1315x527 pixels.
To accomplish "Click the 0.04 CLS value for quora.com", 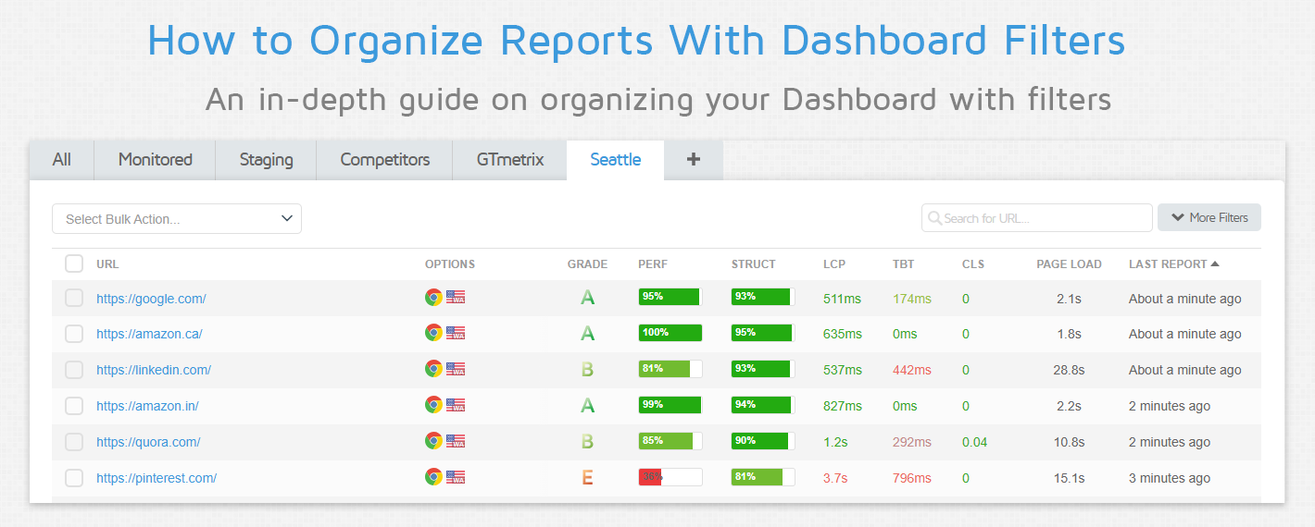I will point(975,442).
